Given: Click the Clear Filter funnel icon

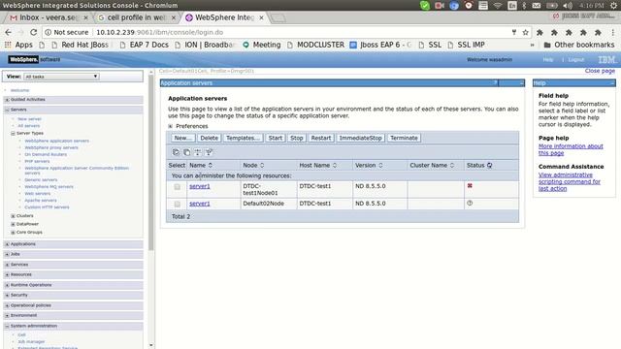Looking at the screenshot, I should [x=209, y=152].
